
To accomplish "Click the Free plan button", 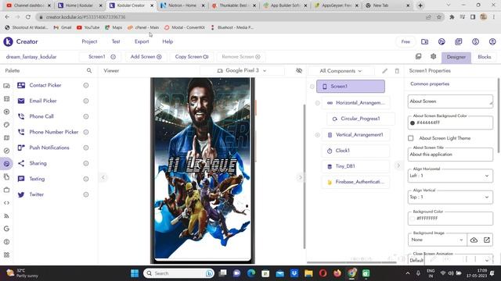I will (405, 41).
